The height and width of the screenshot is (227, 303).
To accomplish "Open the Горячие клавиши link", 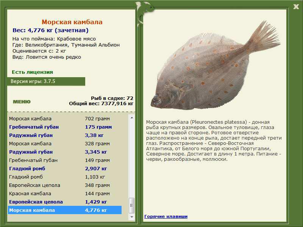I will coord(166,216).
